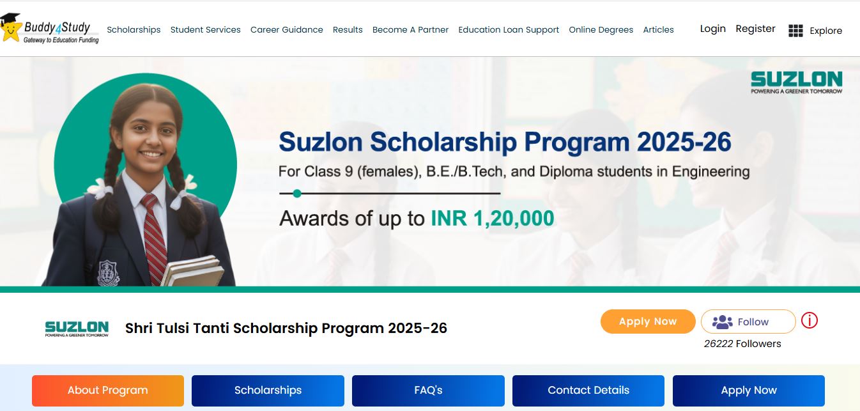Go to Become A Partner
Image resolution: width=860 pixels, height=411 pixels.
tap(410, 30)
